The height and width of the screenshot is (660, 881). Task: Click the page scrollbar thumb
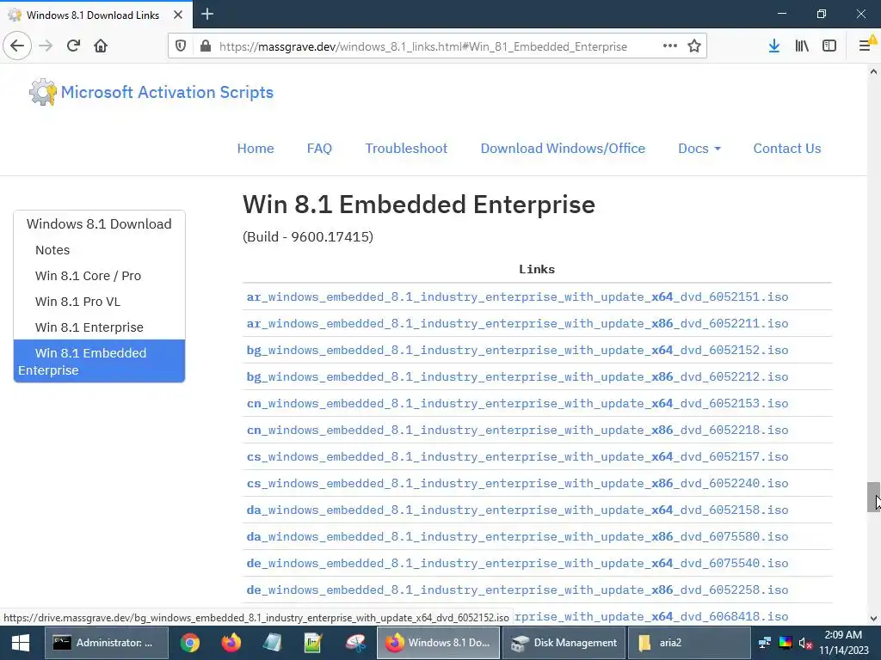(x=874, y=497)
